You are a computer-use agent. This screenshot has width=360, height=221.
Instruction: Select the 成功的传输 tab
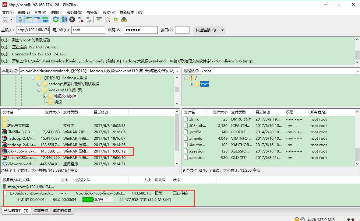(62, 211)
